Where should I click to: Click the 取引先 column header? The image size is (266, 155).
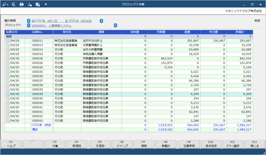pos(67,32)
